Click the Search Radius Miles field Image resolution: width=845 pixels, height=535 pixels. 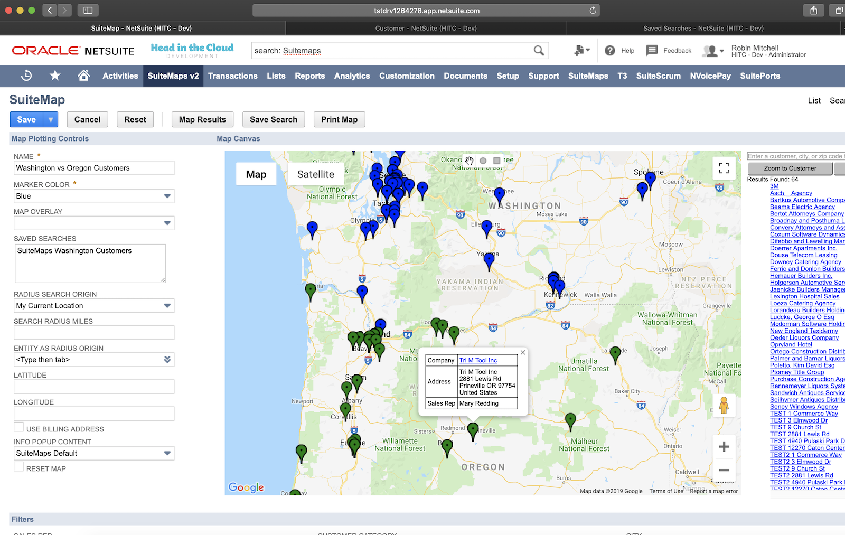94,333
